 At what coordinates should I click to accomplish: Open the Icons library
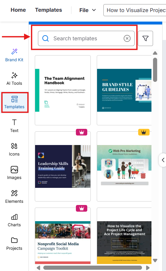point(14,149)
